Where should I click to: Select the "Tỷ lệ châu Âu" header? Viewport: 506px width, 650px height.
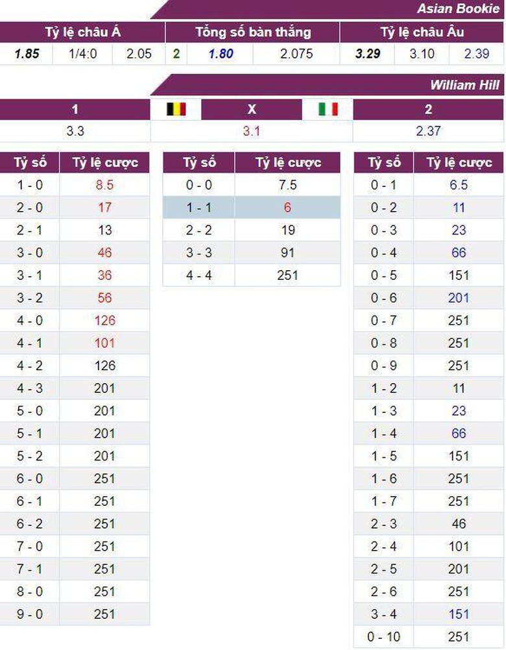point(422,32)
